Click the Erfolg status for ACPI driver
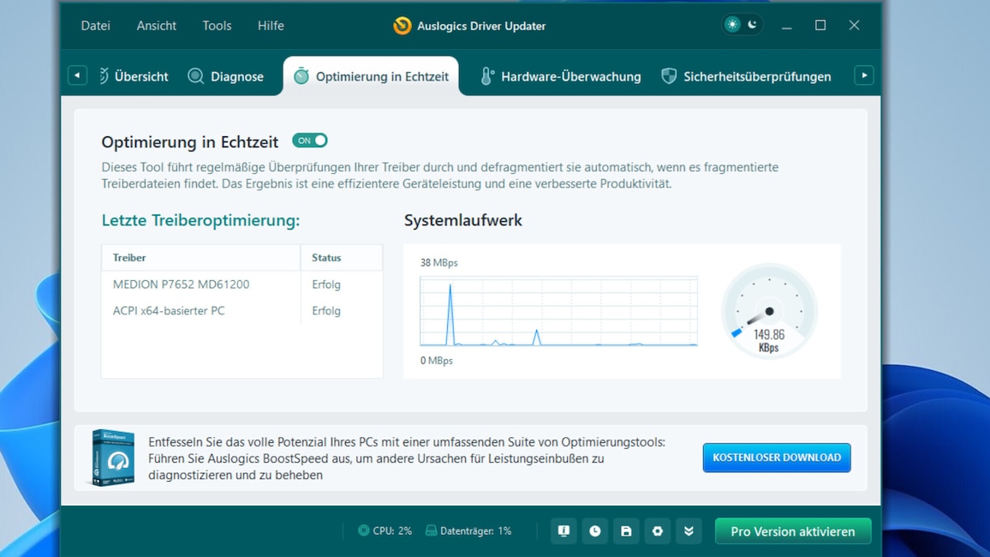990x557 pixels. 325,311
